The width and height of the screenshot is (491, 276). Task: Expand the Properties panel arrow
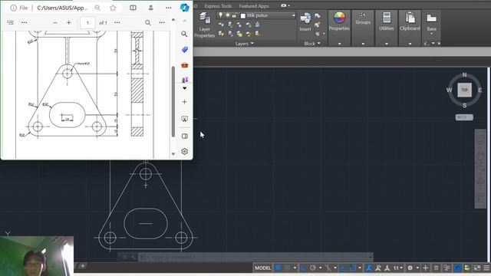339,44
